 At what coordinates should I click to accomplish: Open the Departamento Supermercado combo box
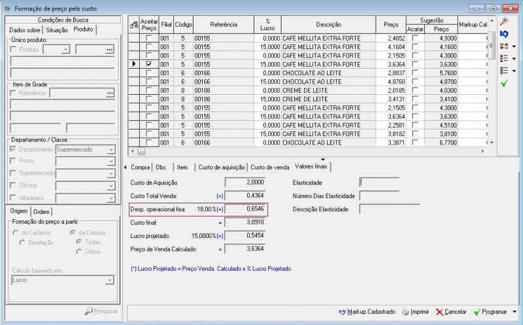pyautogui.click(x=110, y=149)
